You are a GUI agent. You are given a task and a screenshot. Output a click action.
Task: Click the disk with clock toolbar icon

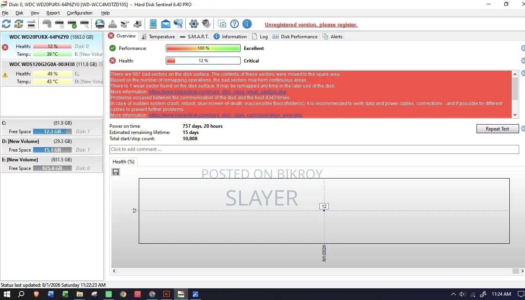point(59,24)
